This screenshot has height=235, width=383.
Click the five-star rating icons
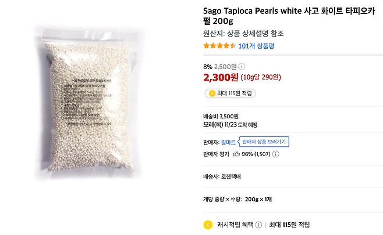point(219,45)
